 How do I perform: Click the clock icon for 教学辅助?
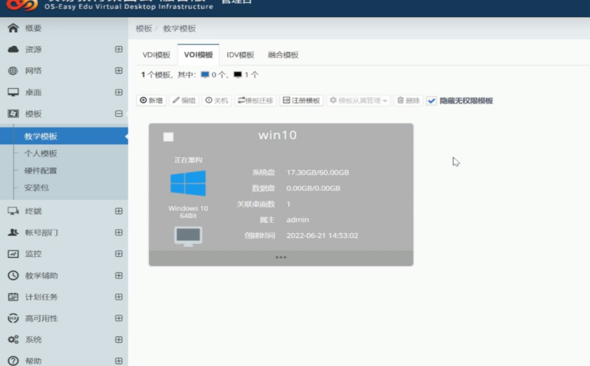(x=13, y=275)
